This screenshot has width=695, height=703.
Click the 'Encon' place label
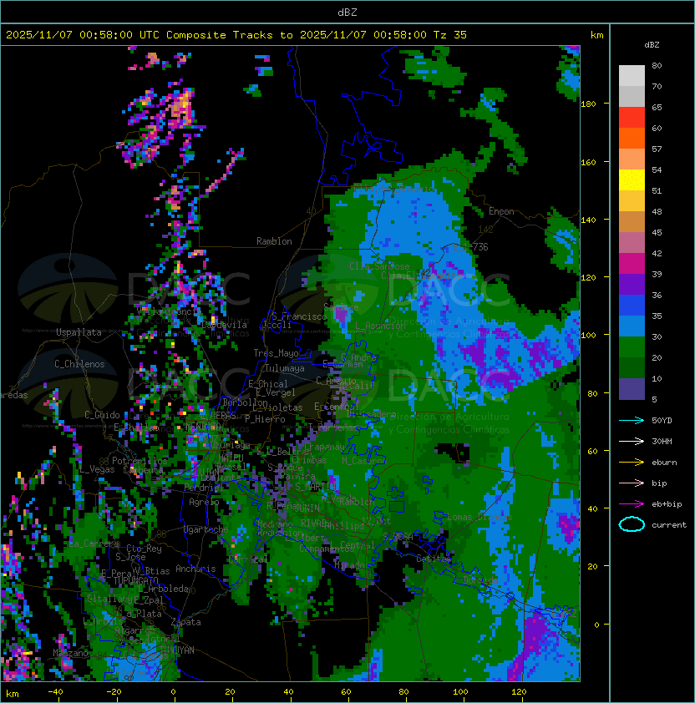point(501,211)
